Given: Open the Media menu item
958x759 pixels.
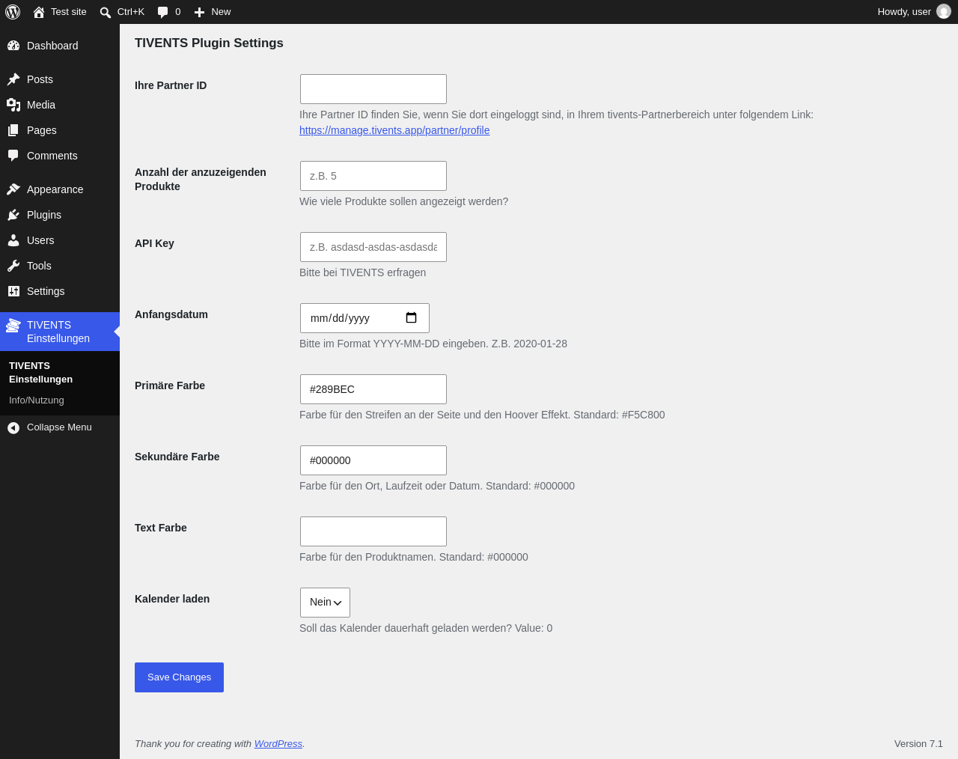Looking at the screenshot, I should pyautogui.click(x=60, y=105).
